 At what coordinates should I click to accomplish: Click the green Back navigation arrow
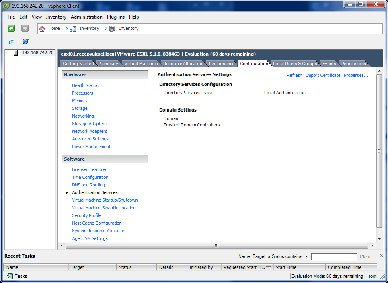tap(11, 28)
